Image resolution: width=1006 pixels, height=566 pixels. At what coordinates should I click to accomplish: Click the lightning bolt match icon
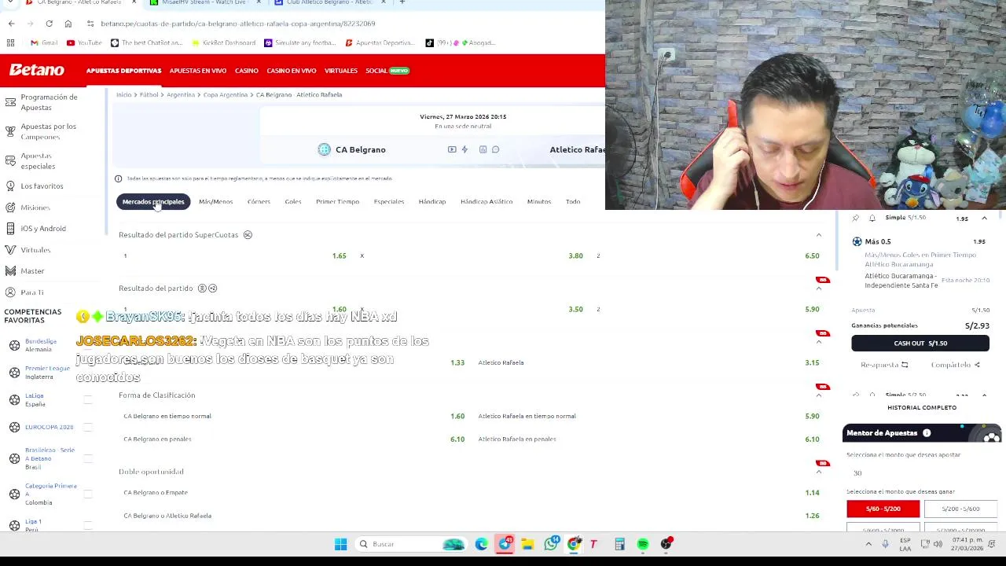[x=464, y=149]
